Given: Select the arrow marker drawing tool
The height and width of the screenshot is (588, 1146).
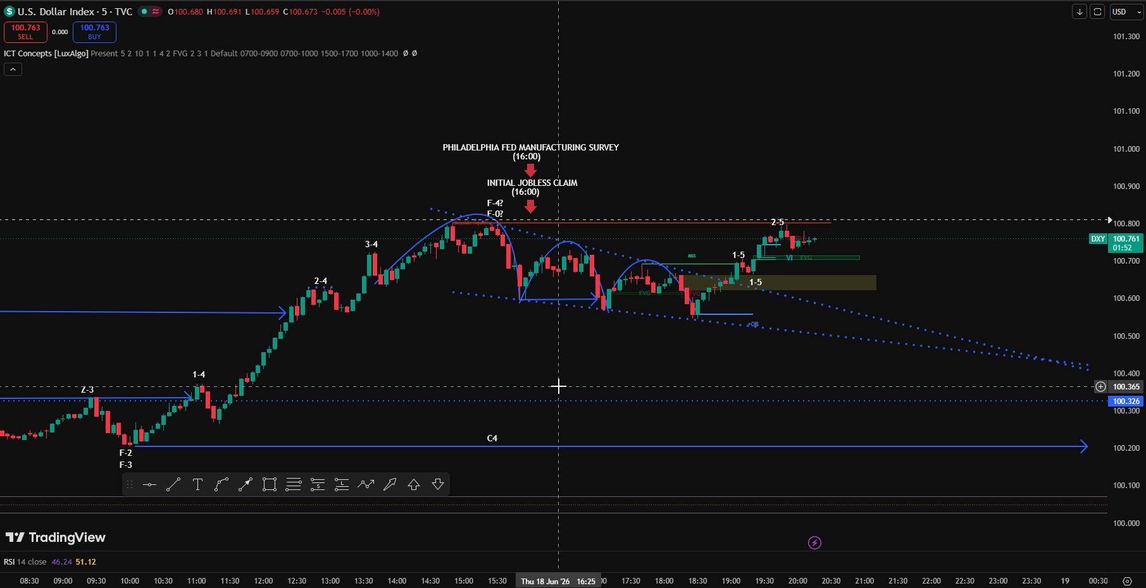Looking at the screenshot, I should coord(390,485).
